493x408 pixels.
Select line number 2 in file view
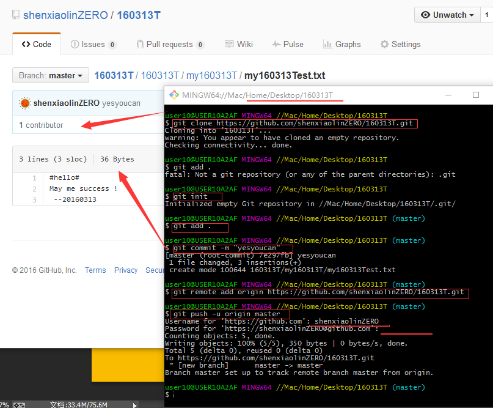[34, 189]
